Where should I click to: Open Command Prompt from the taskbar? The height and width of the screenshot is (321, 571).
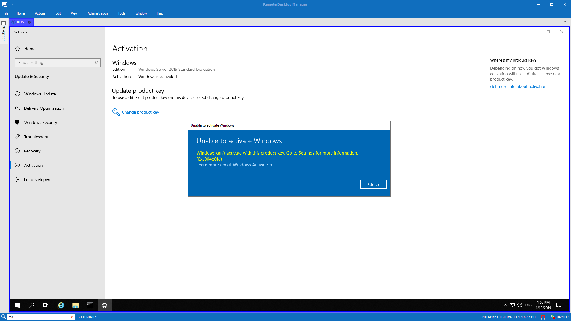(x=90, y=305)
